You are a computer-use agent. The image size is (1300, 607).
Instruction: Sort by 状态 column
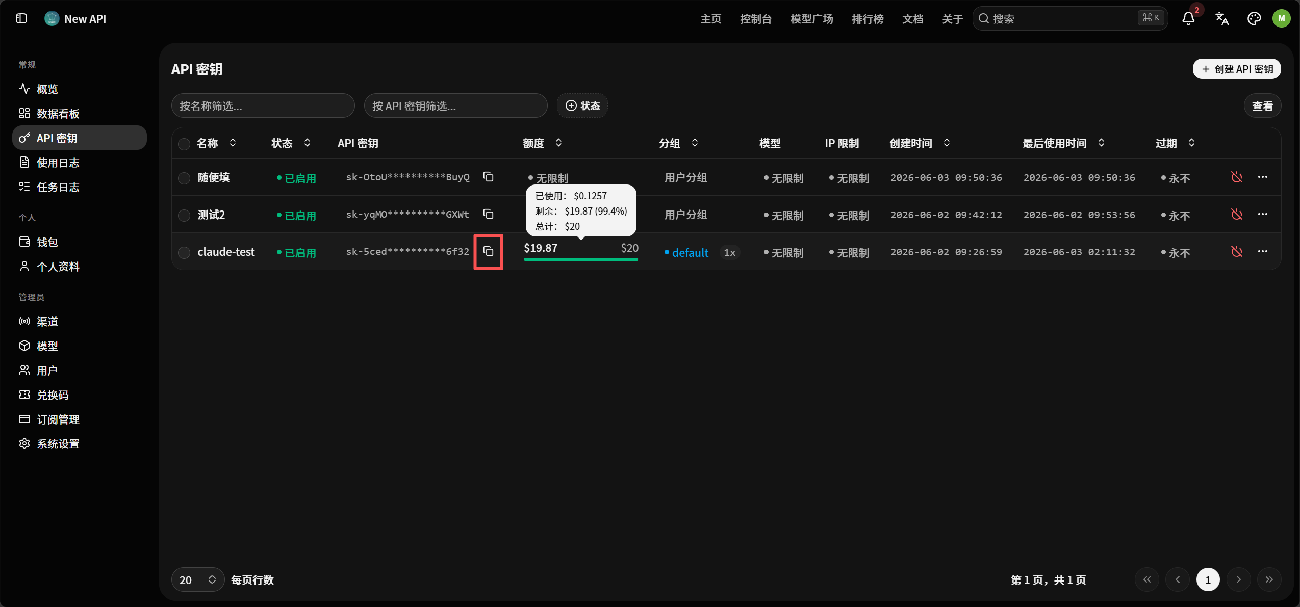pos(292,143)
